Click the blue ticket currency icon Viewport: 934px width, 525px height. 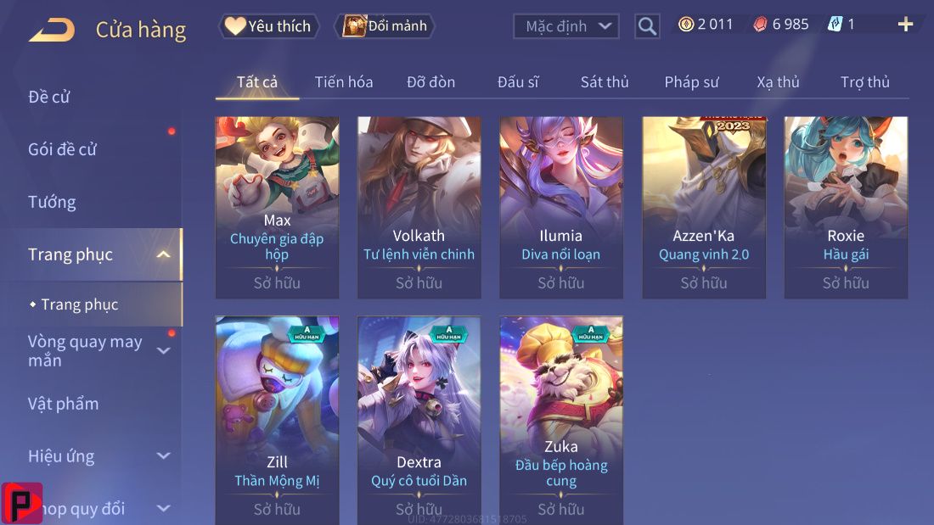click(836, 25)
